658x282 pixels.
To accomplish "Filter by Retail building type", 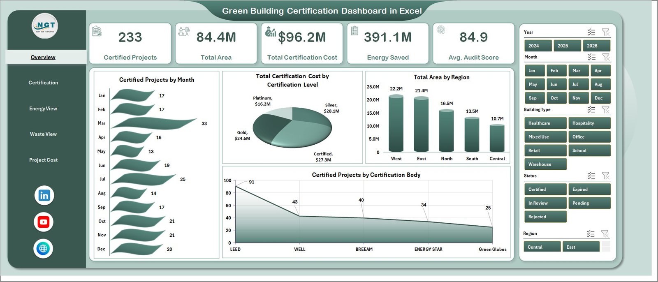I will [545, 150].
